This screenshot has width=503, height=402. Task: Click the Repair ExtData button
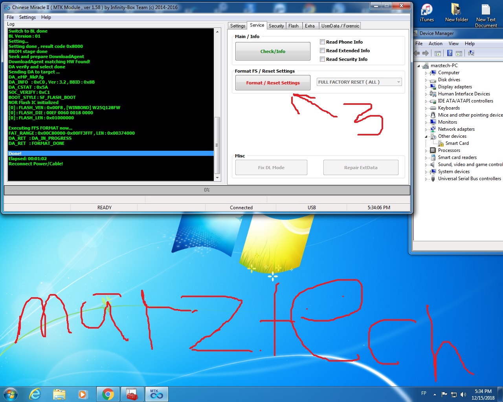pos(361,168)
